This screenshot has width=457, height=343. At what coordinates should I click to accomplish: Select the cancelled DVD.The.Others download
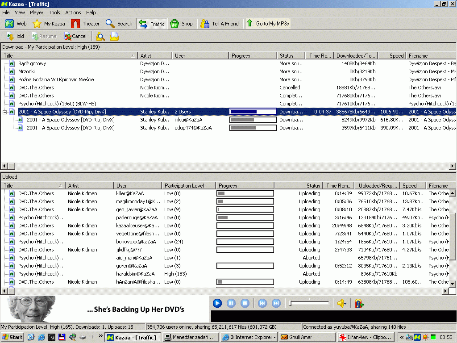(x=228, y=88)
